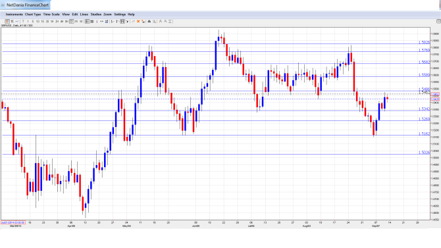This screenshot has width=441, height=248.
Task: Click the 1.5269 support level label
Action: pyautogui.click(x=424, y=119)
